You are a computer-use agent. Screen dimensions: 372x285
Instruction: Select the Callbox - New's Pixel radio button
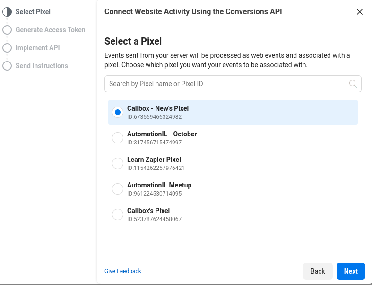117,112
